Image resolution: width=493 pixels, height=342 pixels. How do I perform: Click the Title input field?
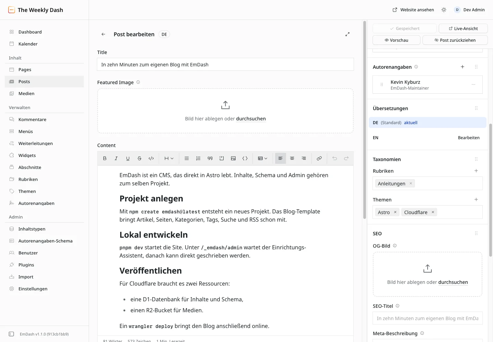225,64
